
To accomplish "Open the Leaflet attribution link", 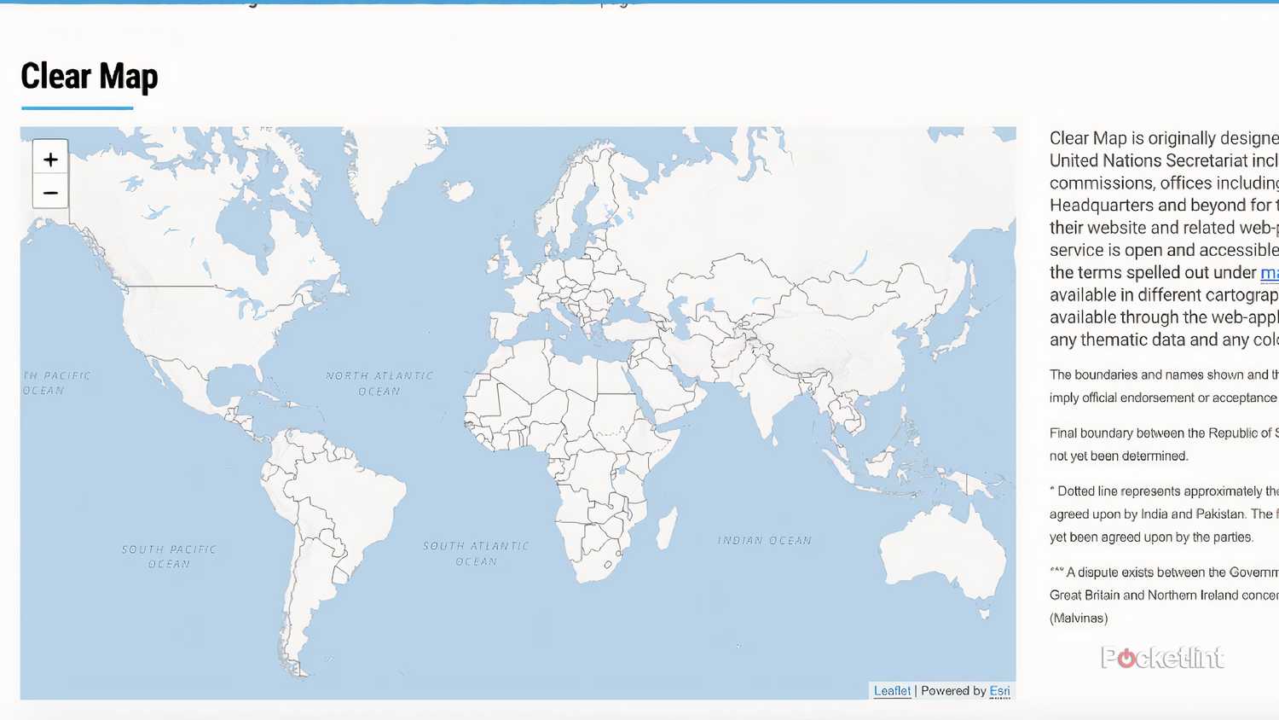I will coord(892,691).
